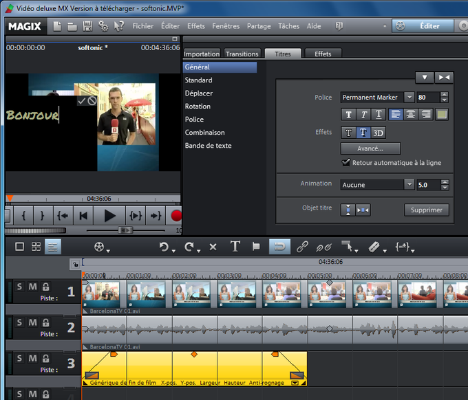Set a marker with the flag icon
Image resolution: width=468 pixels, height=400 pixels.
click(x=256, y=247)
